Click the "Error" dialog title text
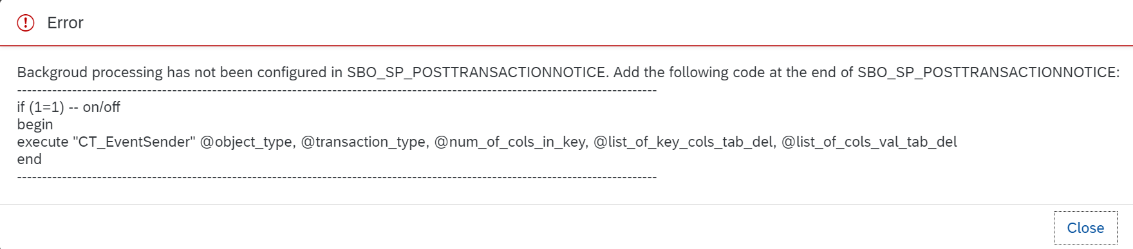 click(65, 23)
